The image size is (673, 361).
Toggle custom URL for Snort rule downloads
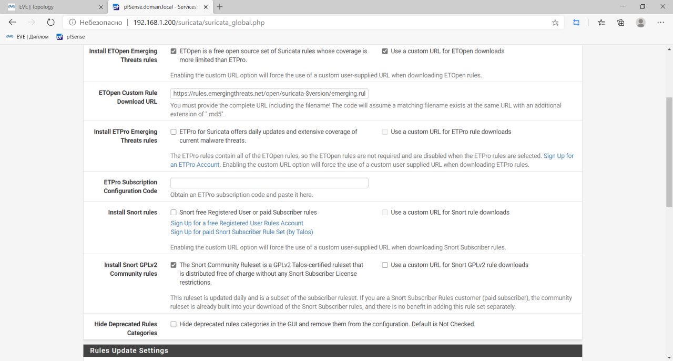point(385,213)
